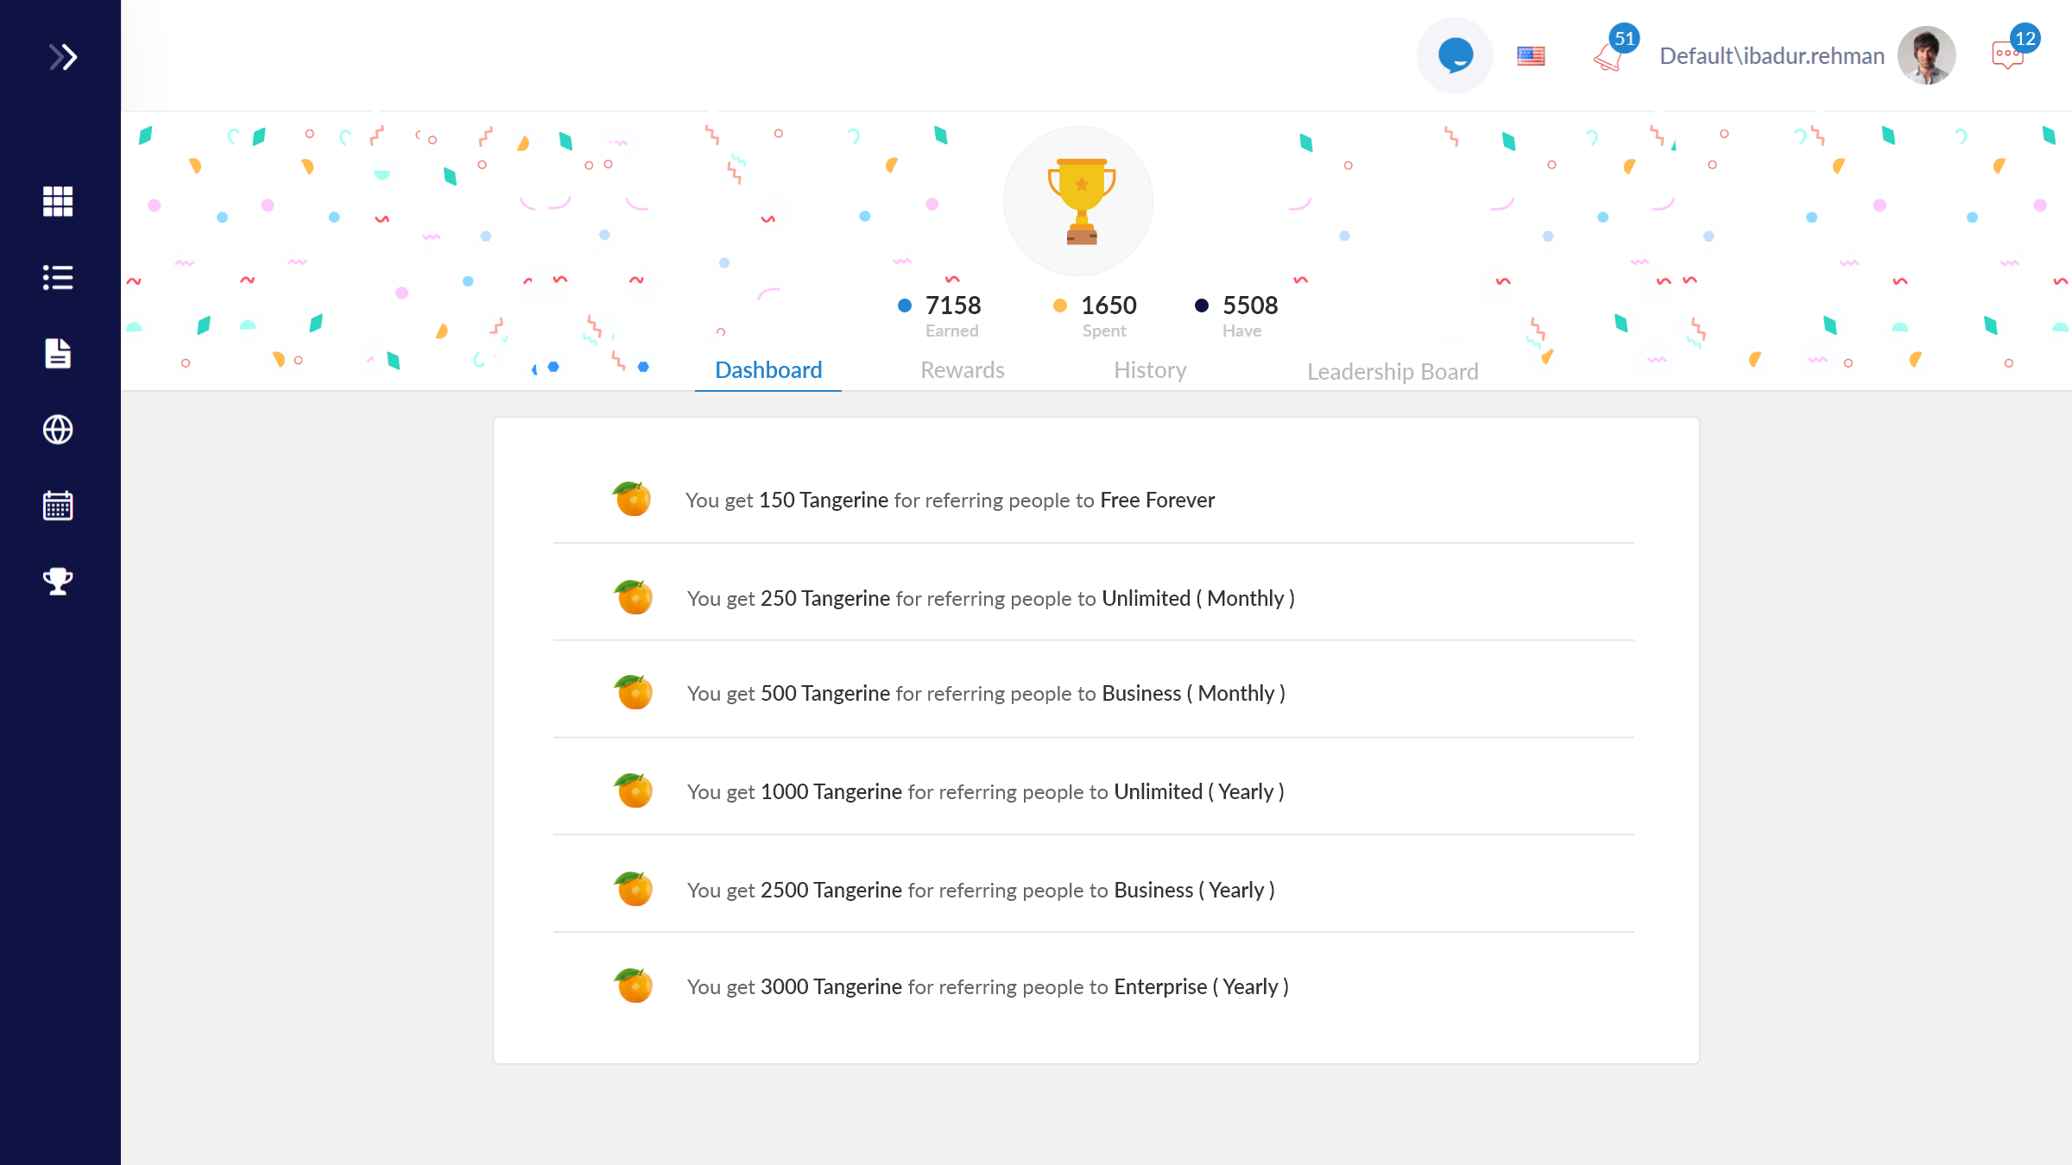Open the Leadership Board tab
Viewport: 2072px width, 1165px height.
(1393, 372)
